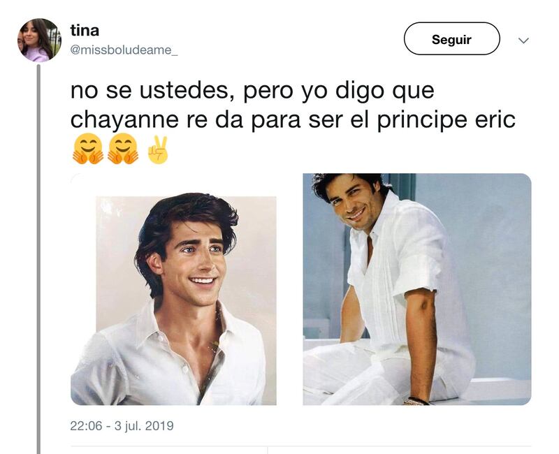Click the first hugging face emoji
Image resolution: width=559 pixels, height=454 pixels.
pyautogui.click(x=88, y=149)
